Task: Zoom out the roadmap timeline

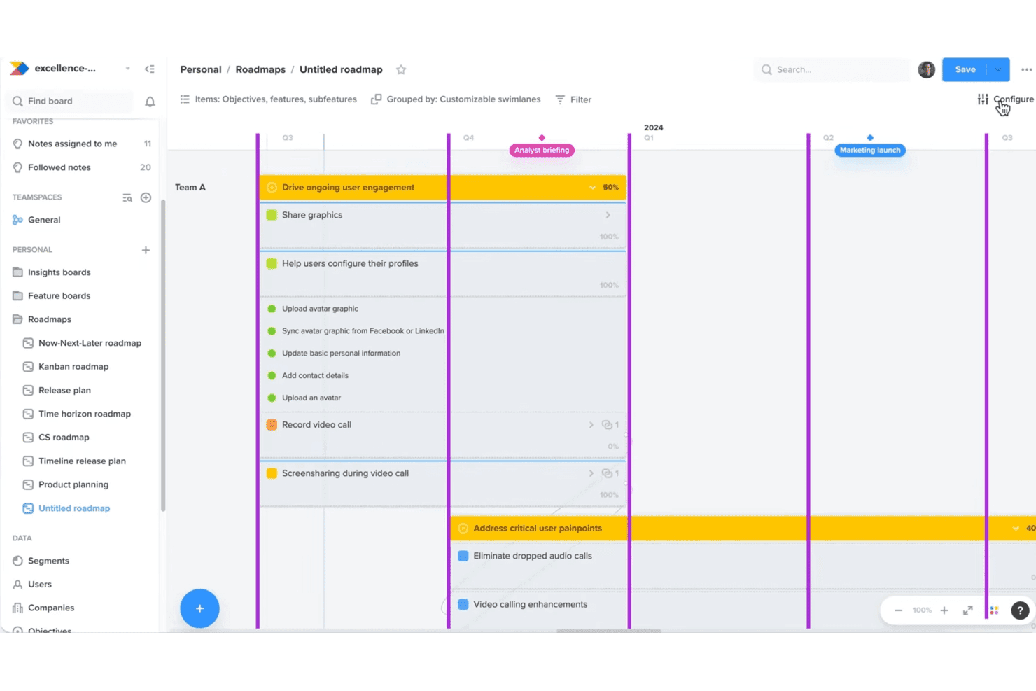Action: tap(898, 610)
